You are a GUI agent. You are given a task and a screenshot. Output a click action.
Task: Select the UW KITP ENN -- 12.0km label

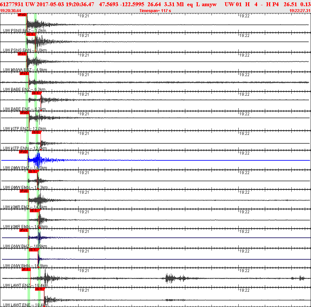[25, 148]
